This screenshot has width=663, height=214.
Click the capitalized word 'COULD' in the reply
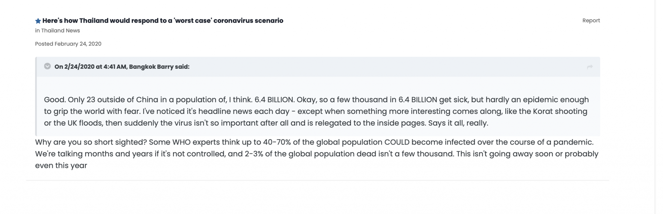coord(397,142)
